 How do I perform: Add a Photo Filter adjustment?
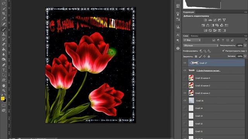(x=217, y=25)
